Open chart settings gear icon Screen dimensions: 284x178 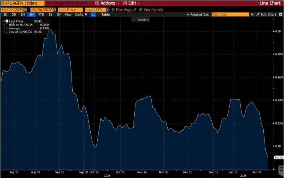(x=281, y=14)
